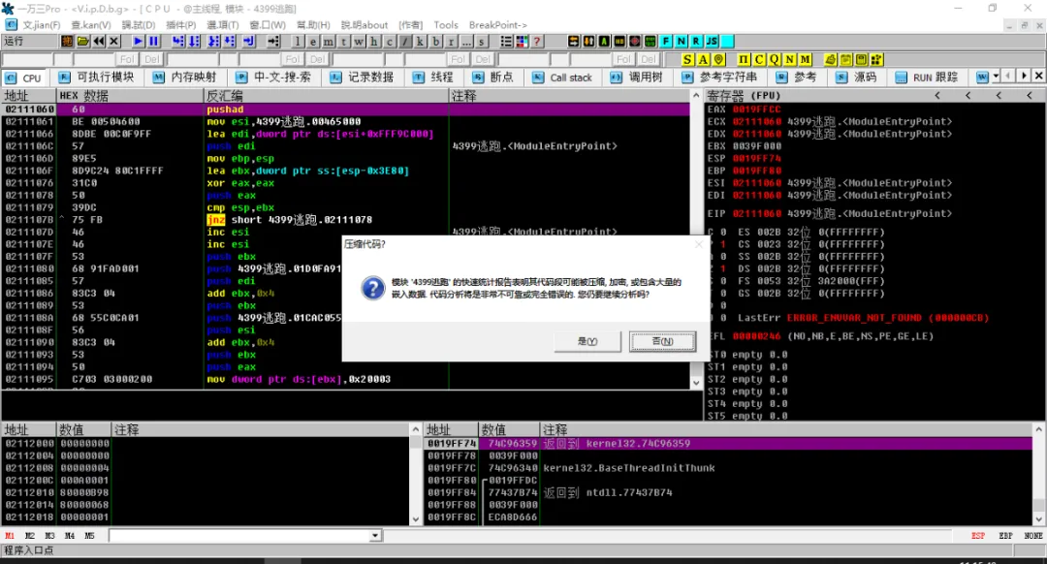
Task: Open references via 'r' toolbar button
Action: point(451,42)
